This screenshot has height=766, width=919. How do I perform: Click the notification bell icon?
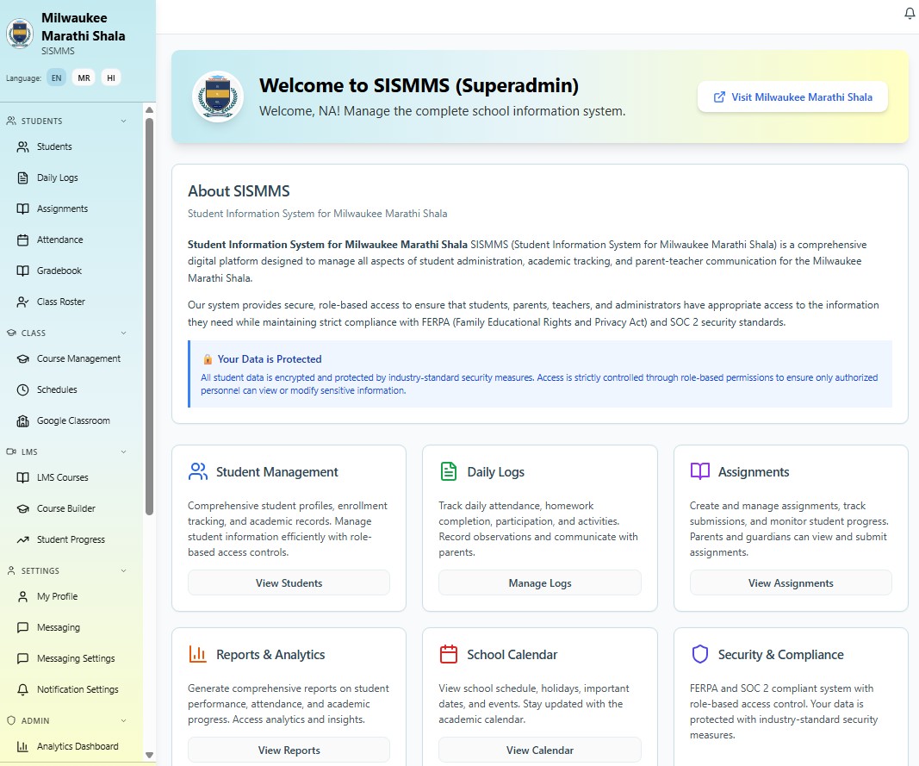point(910,13)
